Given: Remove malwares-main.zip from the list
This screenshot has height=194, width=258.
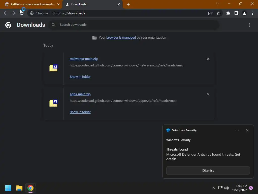Looking at the screenshot, I should click(208, 59).
